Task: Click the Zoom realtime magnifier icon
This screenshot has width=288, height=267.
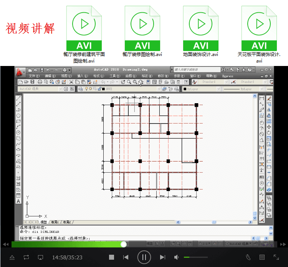Action: click(129, 82)
